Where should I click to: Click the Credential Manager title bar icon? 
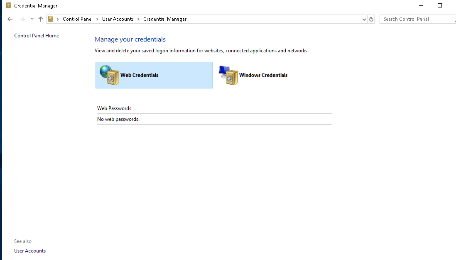click(x=9, y=5)
